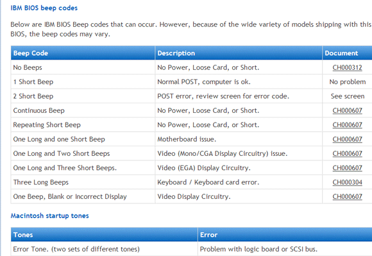Click the Description column header
Image resolution: width=372 pixels, height=256 pixels.
click(239, 53)
